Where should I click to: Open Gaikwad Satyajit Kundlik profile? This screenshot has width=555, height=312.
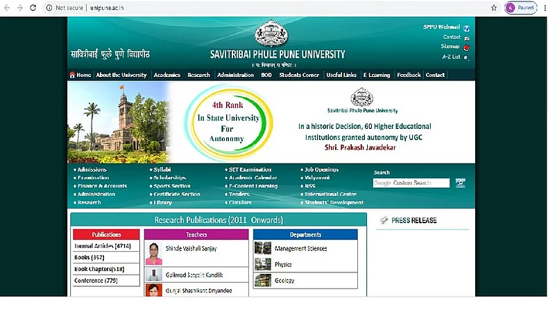[194, 275]
